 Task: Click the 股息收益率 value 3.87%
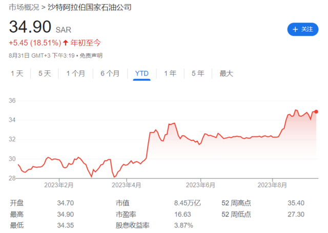point(183,225)
